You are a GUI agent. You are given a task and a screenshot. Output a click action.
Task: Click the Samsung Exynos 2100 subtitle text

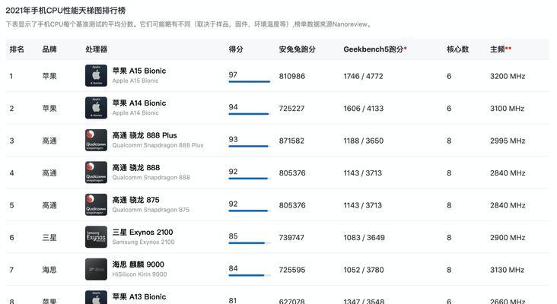[144, 242]
